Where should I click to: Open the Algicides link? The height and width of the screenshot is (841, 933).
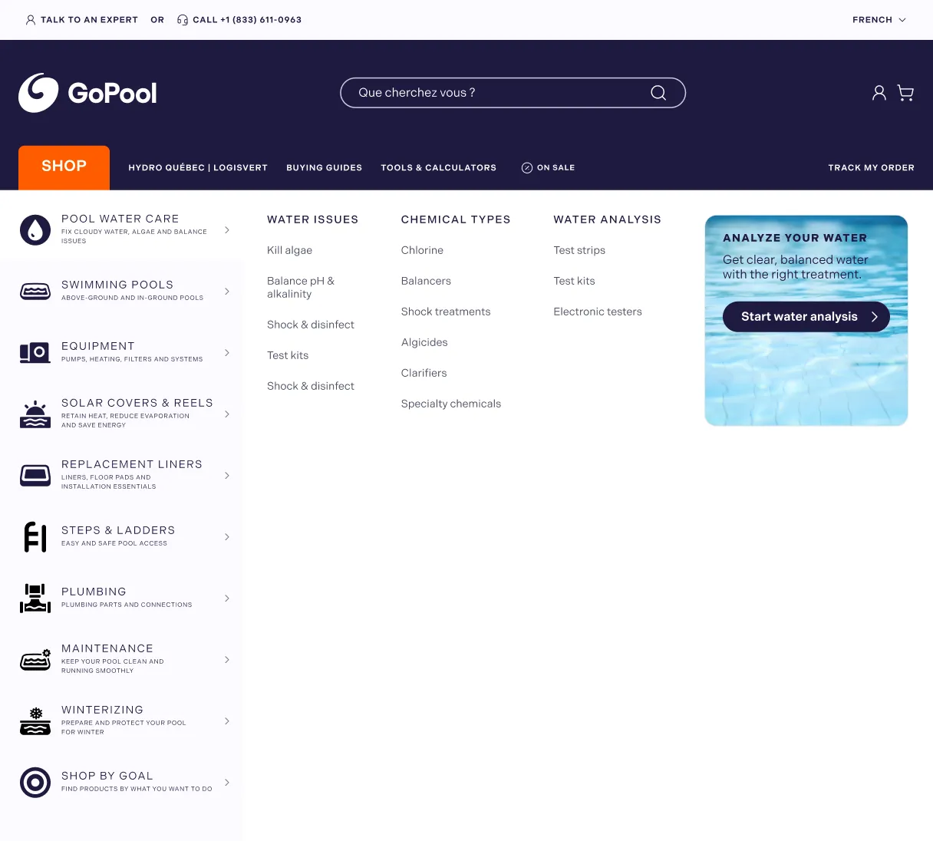point(424,342)
